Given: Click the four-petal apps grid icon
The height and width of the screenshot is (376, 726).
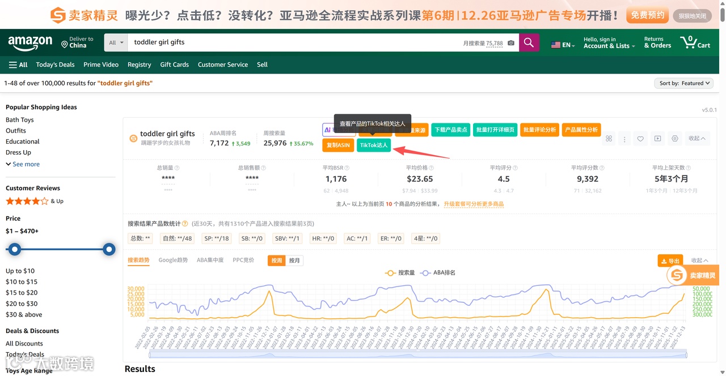Looking at the screenshot, I should click(x=609, y=138).
